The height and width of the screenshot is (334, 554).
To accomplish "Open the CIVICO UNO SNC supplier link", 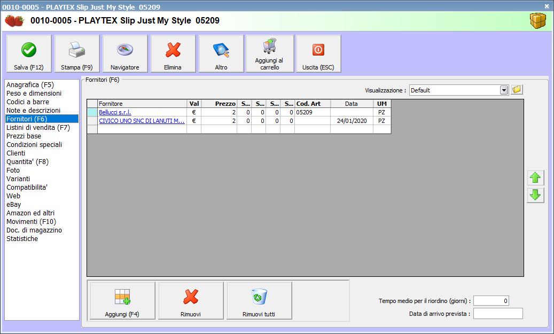I will (x=142, y=121).
